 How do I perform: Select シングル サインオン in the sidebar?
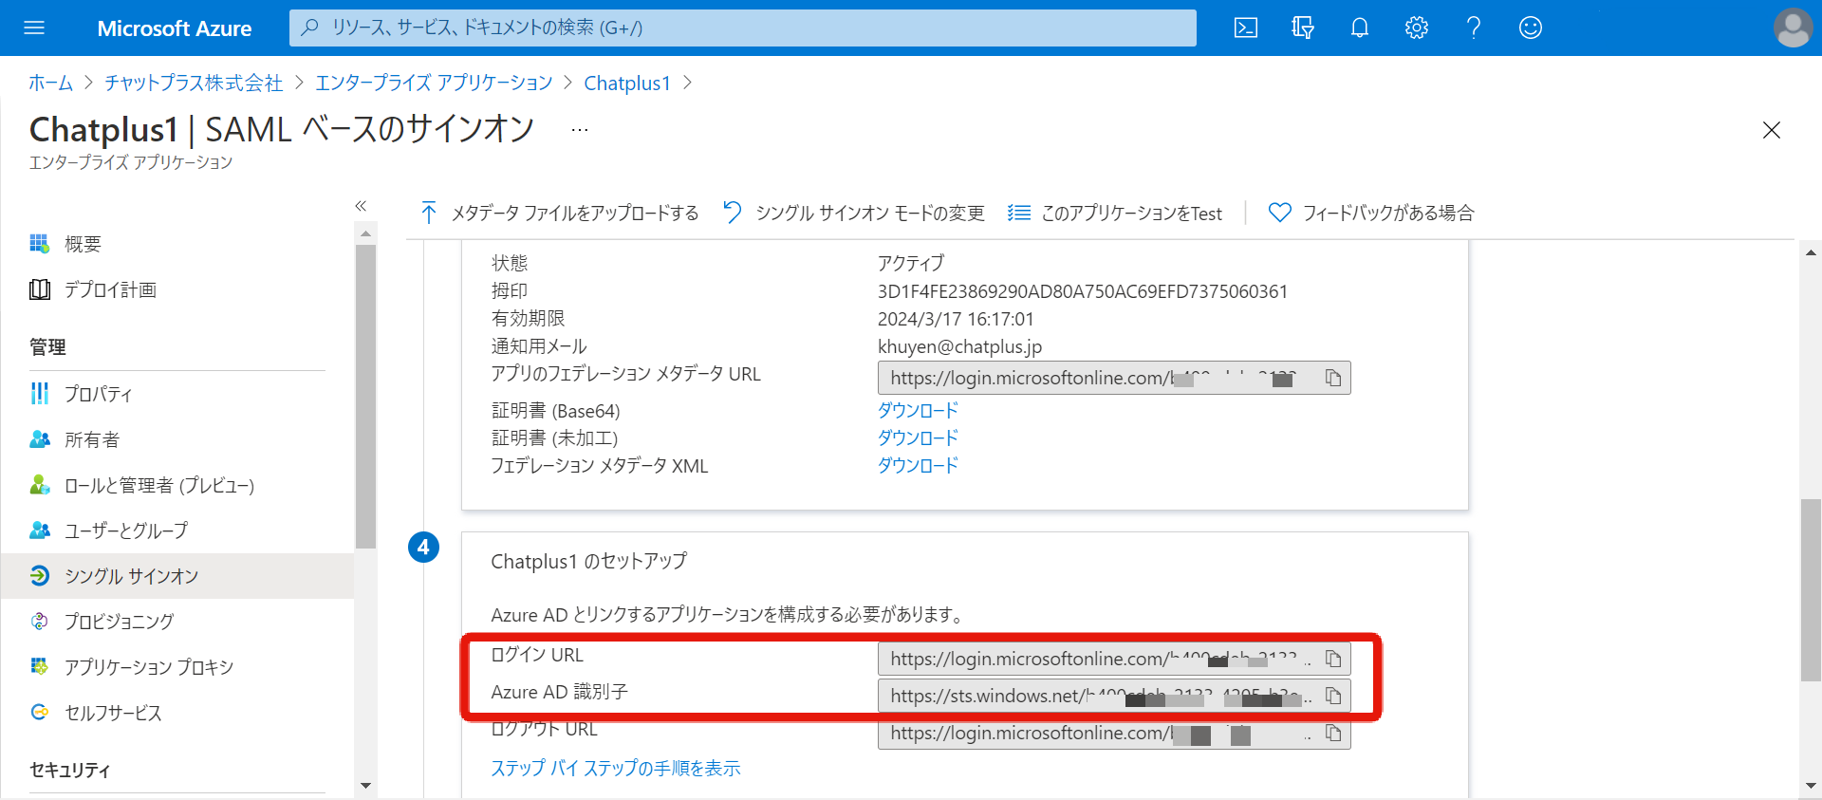click(x=177, y=576)
